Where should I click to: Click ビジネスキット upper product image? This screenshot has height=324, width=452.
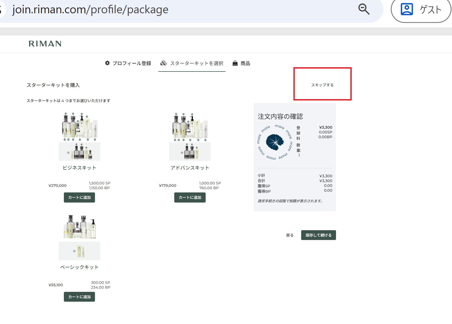[x=80, y=127]
